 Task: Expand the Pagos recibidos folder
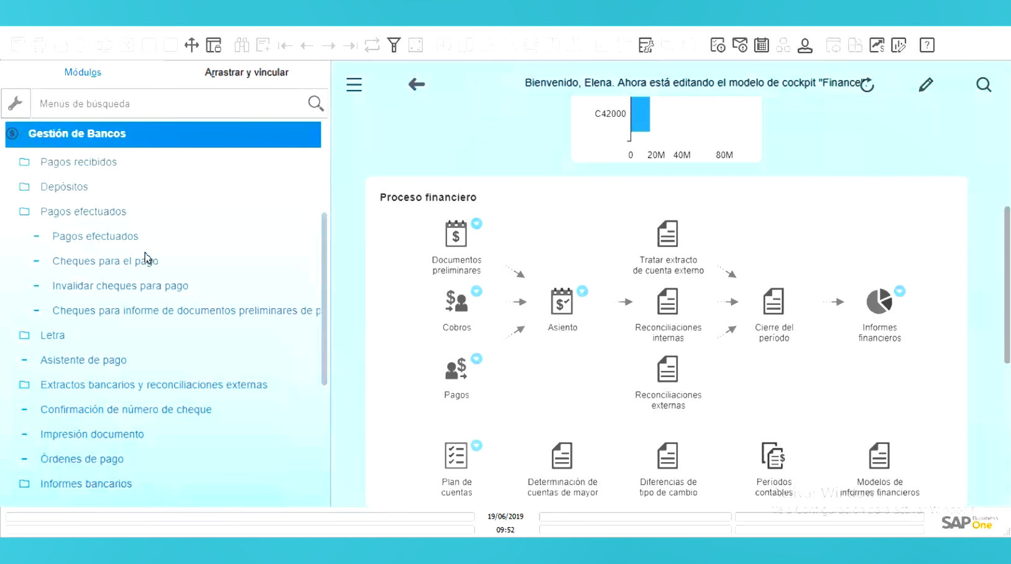click(24, 162)
